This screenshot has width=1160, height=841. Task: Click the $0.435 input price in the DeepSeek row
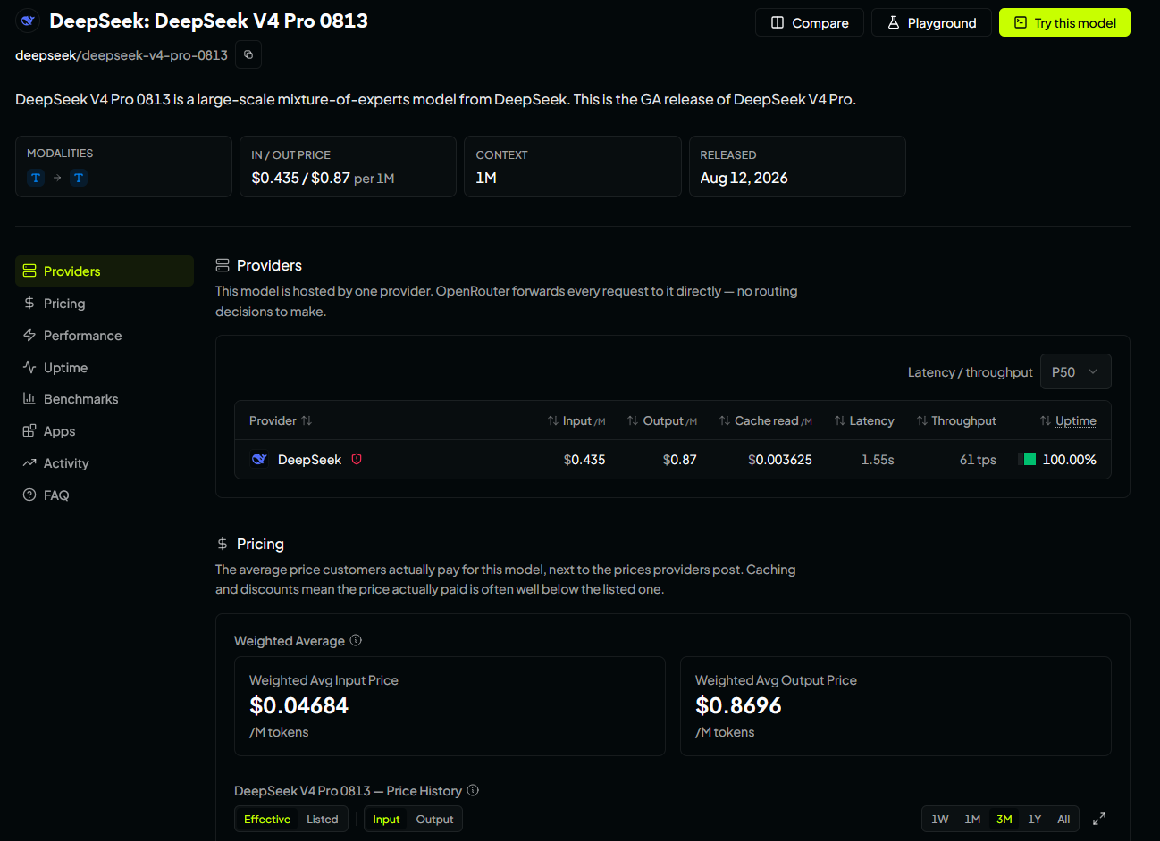(x=584, y=460)
